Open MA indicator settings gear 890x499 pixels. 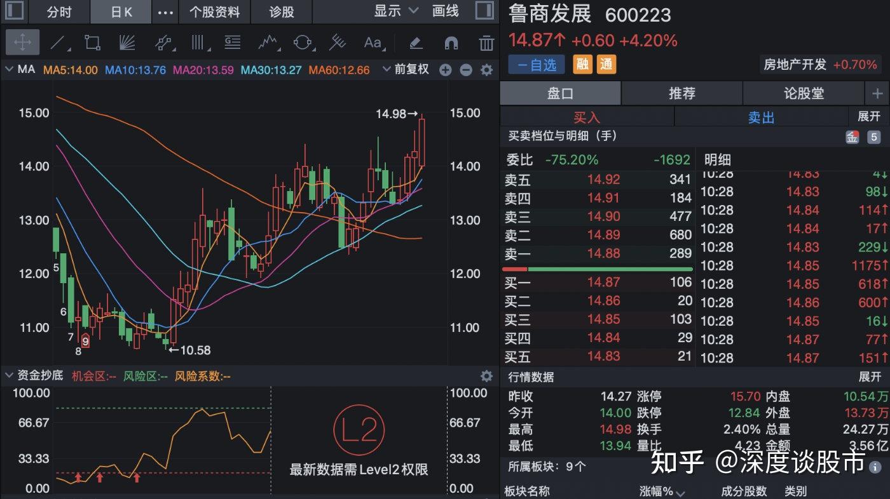486,70
